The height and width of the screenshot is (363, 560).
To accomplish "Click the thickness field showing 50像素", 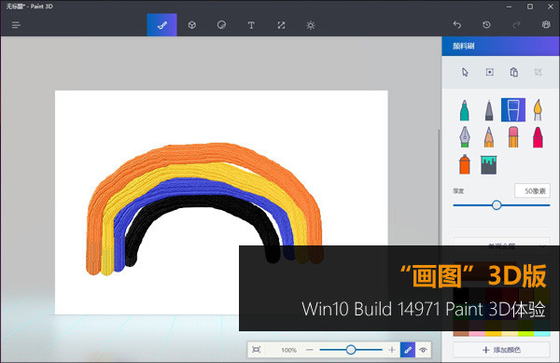I will 532,191.
